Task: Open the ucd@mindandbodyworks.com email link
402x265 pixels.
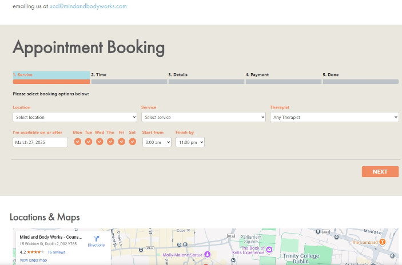Action: click(x=88, y=6)
